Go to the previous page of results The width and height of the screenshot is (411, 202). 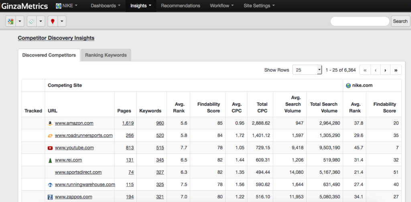(375, 70)
